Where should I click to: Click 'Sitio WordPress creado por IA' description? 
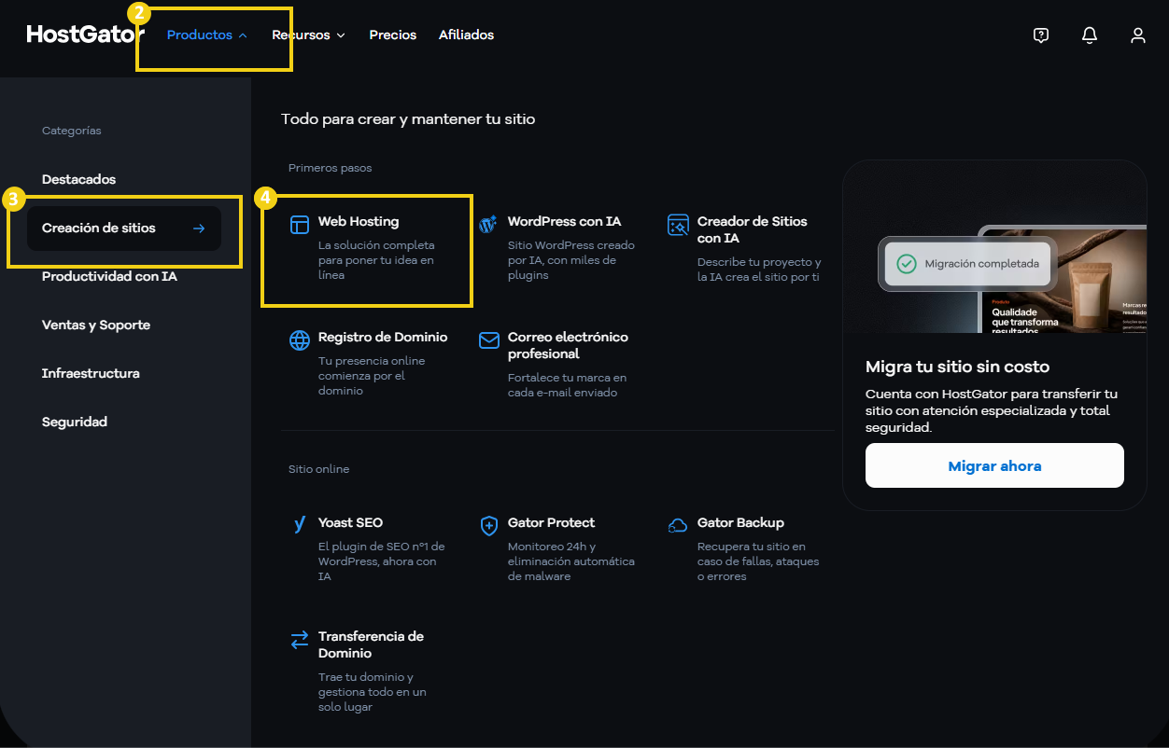570,260
